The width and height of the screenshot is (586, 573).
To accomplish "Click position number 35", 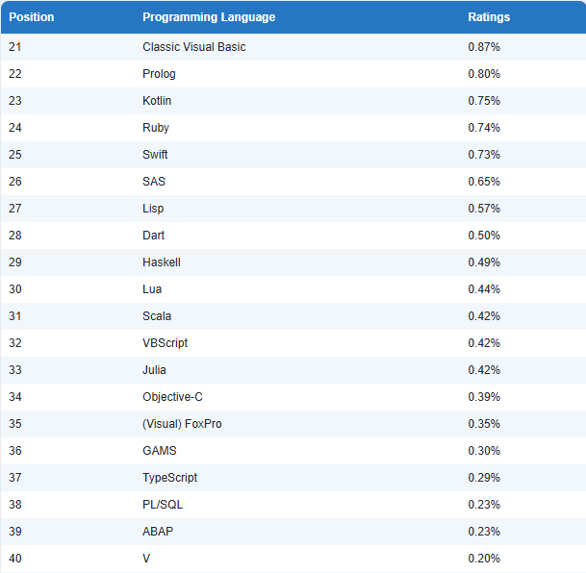I will click(15, 424).
